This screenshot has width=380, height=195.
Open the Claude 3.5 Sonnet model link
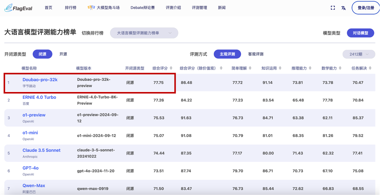tap(41, 150)
